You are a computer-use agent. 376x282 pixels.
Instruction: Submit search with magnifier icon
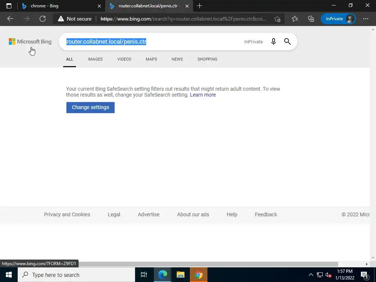(x=287, y=41)
